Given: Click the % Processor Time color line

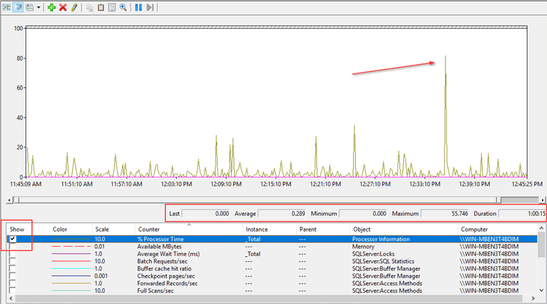Looking at the screenshot, I should [71, 239].
